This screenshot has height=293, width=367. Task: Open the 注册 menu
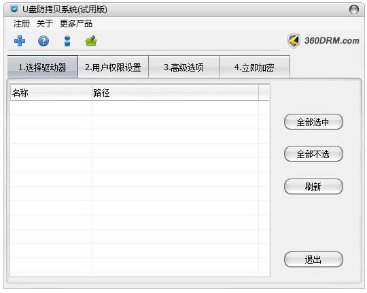pos(21,23)
